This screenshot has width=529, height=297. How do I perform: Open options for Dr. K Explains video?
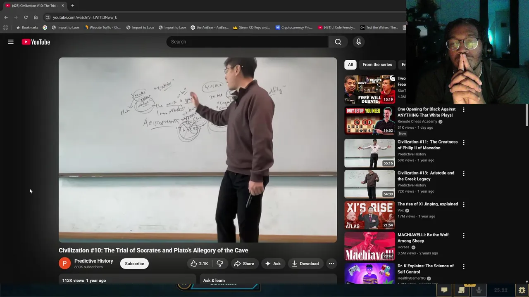click(464, 267)
